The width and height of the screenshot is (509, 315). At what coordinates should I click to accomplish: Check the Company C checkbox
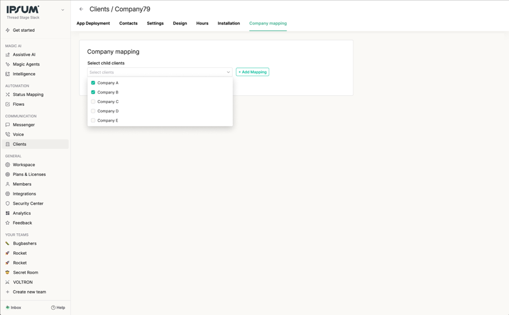(x=93, y=102)
